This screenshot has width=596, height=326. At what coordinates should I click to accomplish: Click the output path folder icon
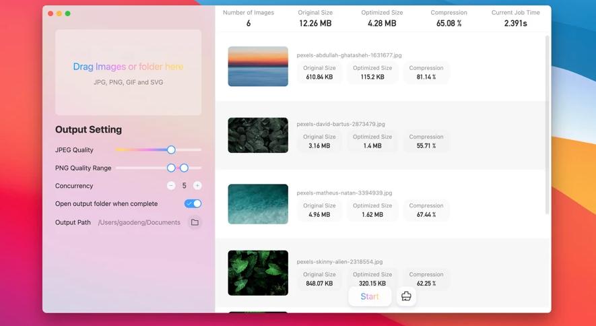tap(195, 222)
